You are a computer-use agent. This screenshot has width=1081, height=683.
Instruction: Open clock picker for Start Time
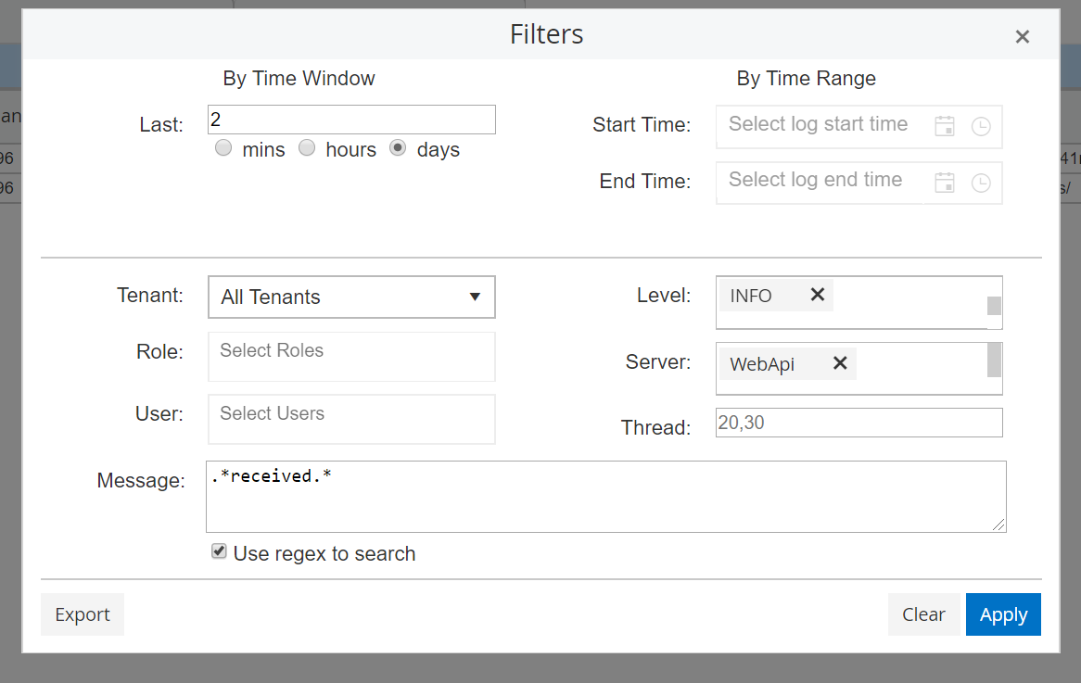pos(981,127)
